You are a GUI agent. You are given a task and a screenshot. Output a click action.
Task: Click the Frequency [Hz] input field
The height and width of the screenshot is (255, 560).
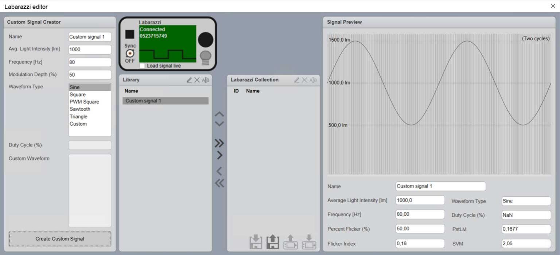(89, 62)
